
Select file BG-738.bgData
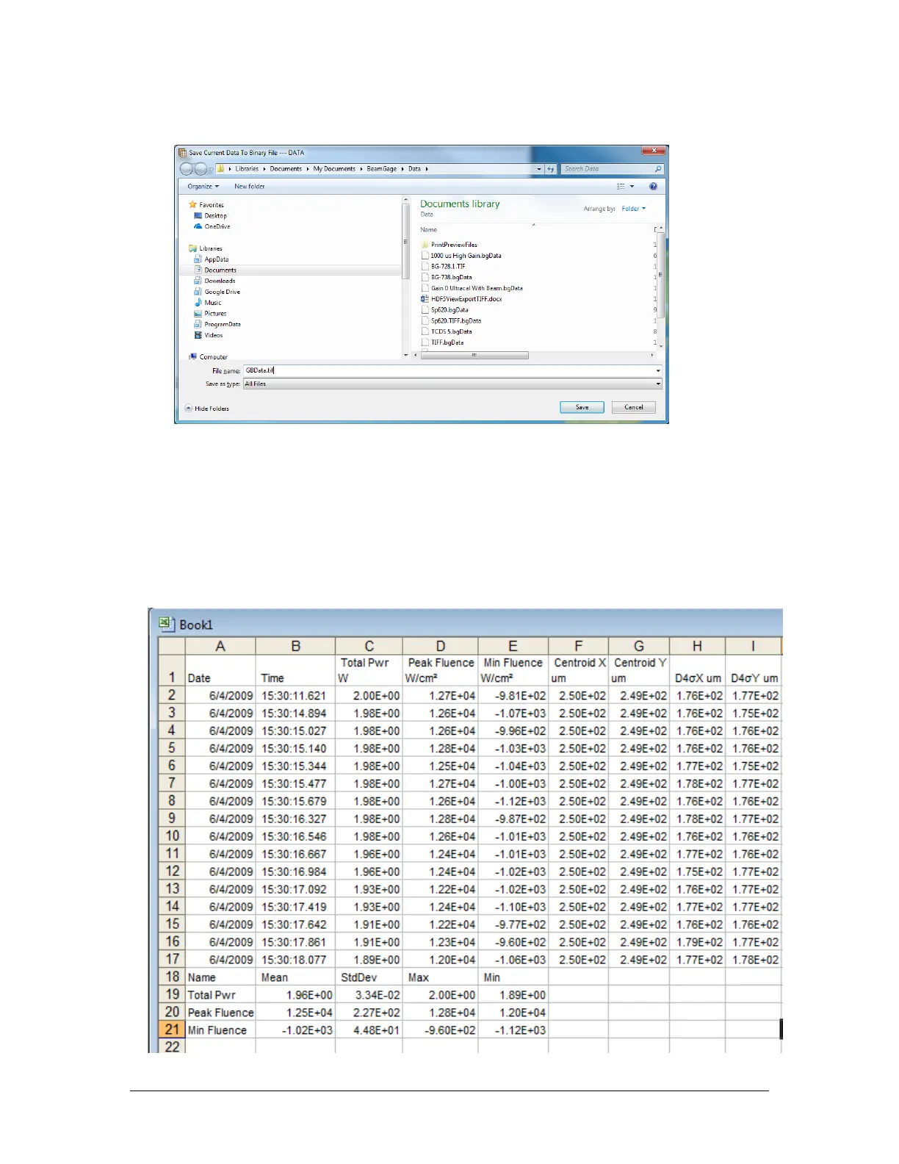point(451,277)
